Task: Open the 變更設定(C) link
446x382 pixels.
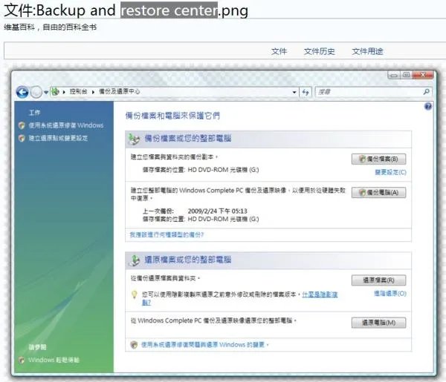Action: coord(390,172)
